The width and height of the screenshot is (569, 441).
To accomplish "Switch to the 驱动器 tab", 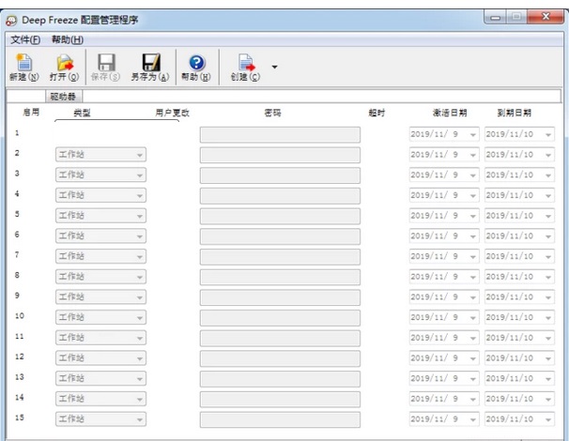I will (64, 96).
